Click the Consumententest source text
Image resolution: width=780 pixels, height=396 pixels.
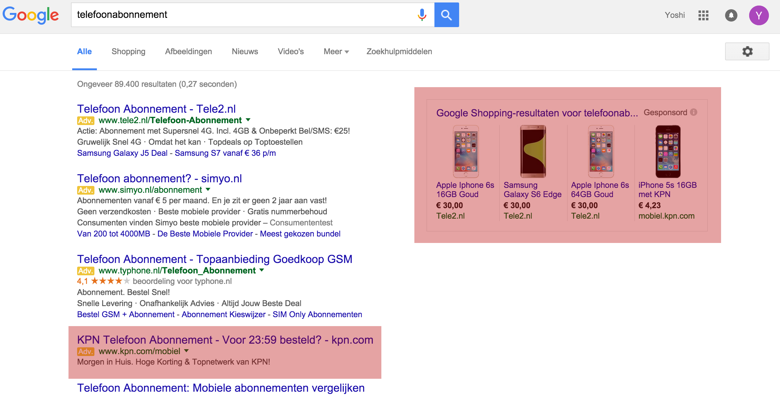pyautogui.click(x=301, y=223)
